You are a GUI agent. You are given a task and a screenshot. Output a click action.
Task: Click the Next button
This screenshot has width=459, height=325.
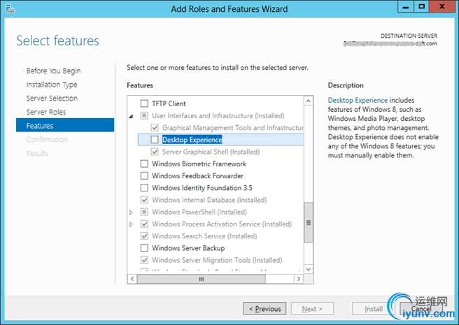[312, 309]
